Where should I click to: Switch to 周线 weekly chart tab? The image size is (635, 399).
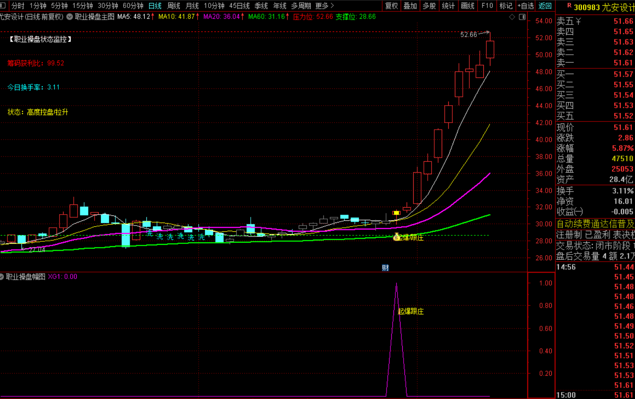174,6
